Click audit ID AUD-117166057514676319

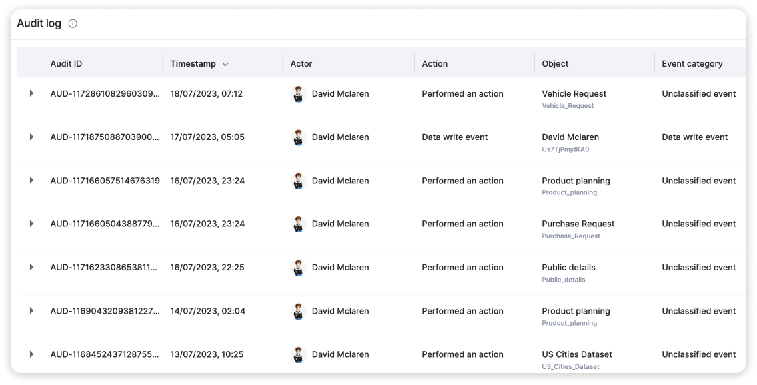point(105,181)
